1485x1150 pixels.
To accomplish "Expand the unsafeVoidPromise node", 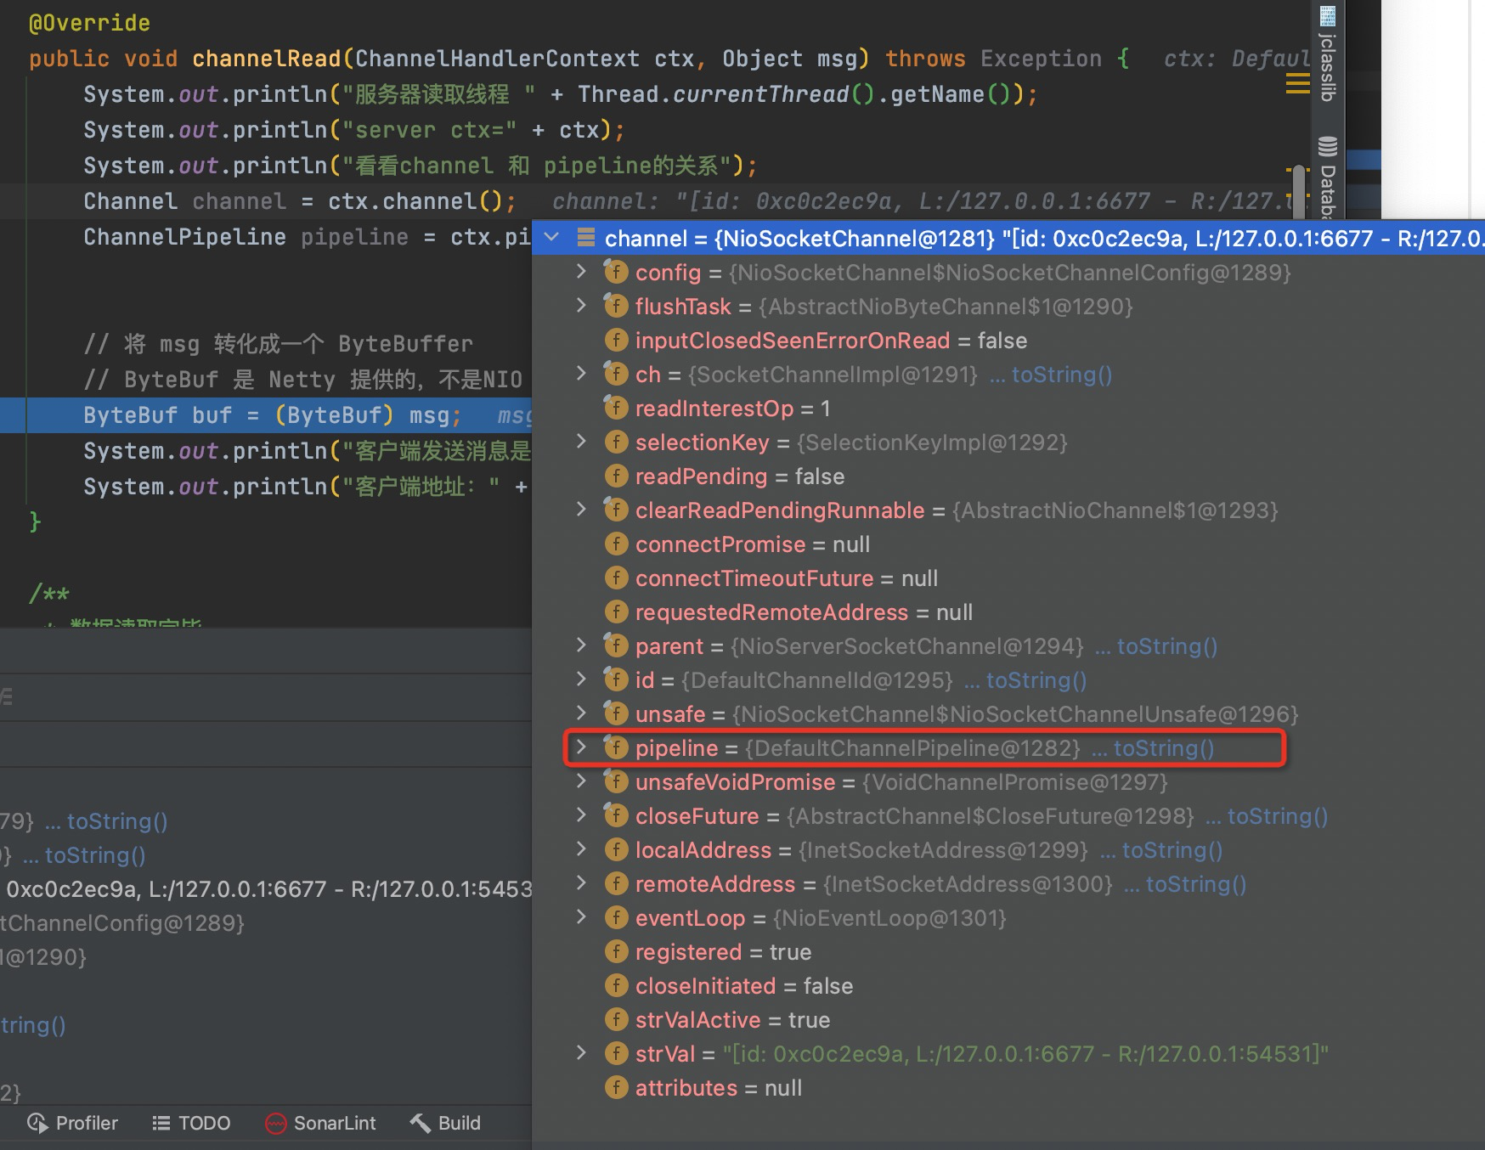I will (x=581, y=781).
